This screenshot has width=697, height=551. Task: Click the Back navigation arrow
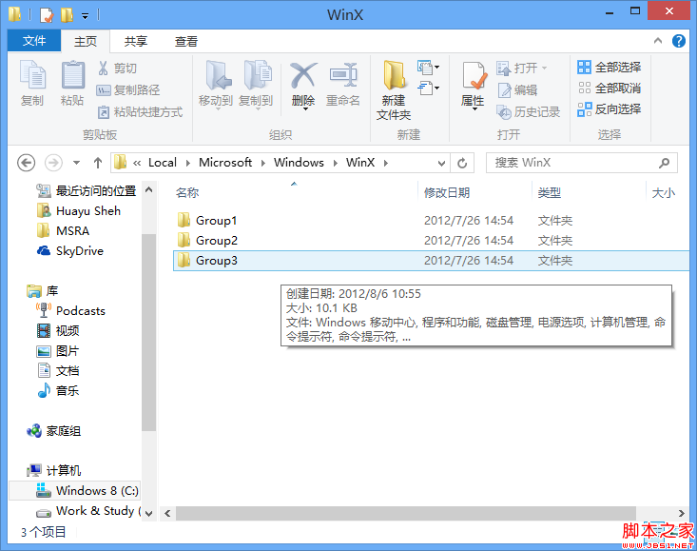(27, 163)
